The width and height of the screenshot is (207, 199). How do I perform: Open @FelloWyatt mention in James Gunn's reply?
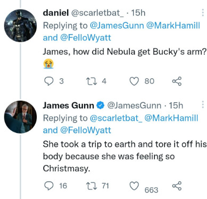pyautogui.click(x=86, y=130)
